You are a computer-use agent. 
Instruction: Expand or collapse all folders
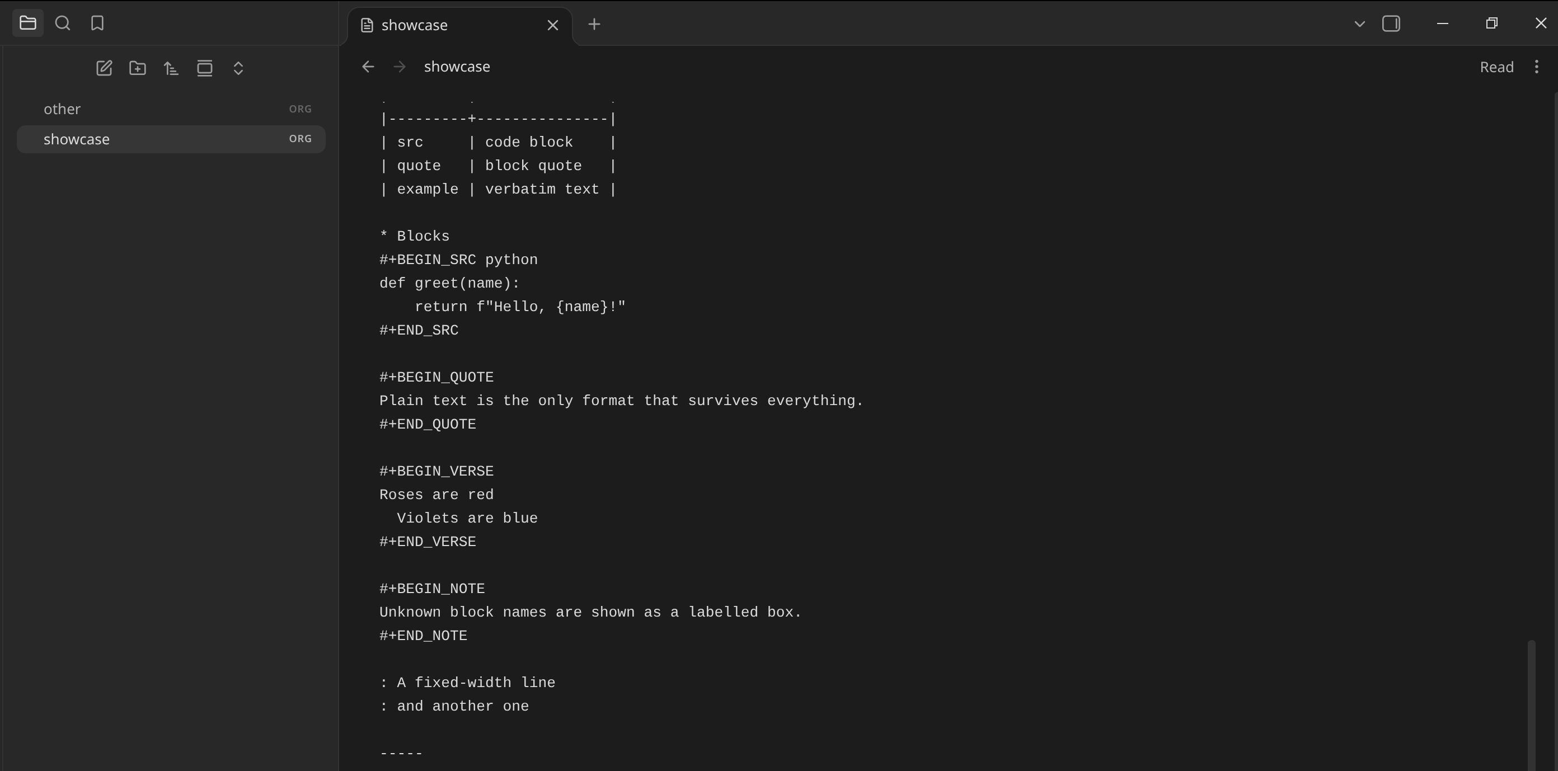(238, 68)
